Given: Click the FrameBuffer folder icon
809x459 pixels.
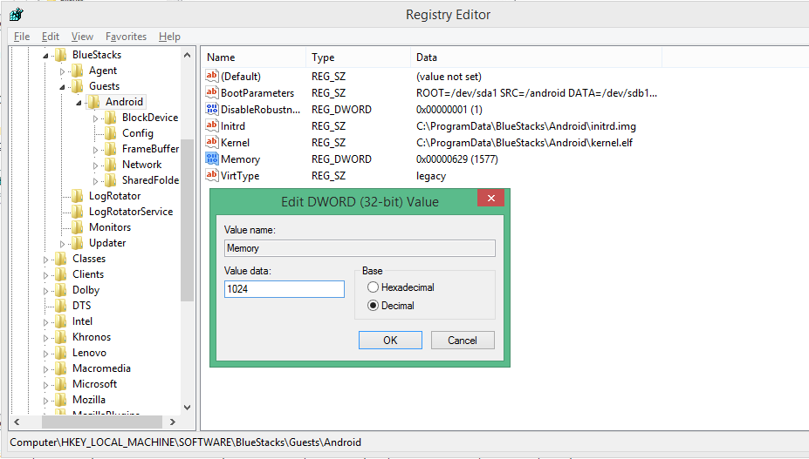Looking at the screenshot, I should [111, 149].
